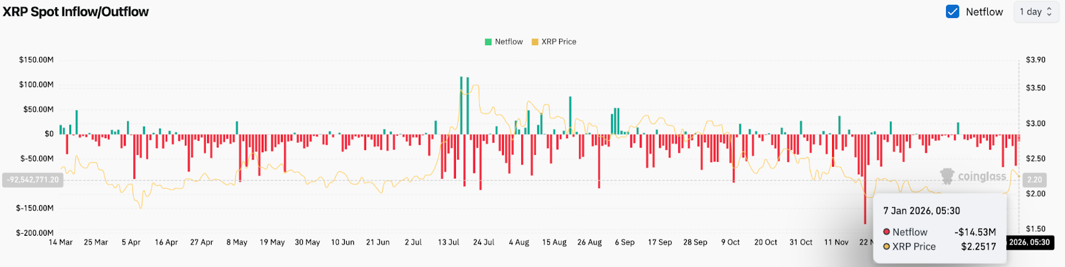This screenshot has width=1065, height=267.
Task: Click the tallest green inflow bar near 13 Jul
Action: (x=461, y=105)
